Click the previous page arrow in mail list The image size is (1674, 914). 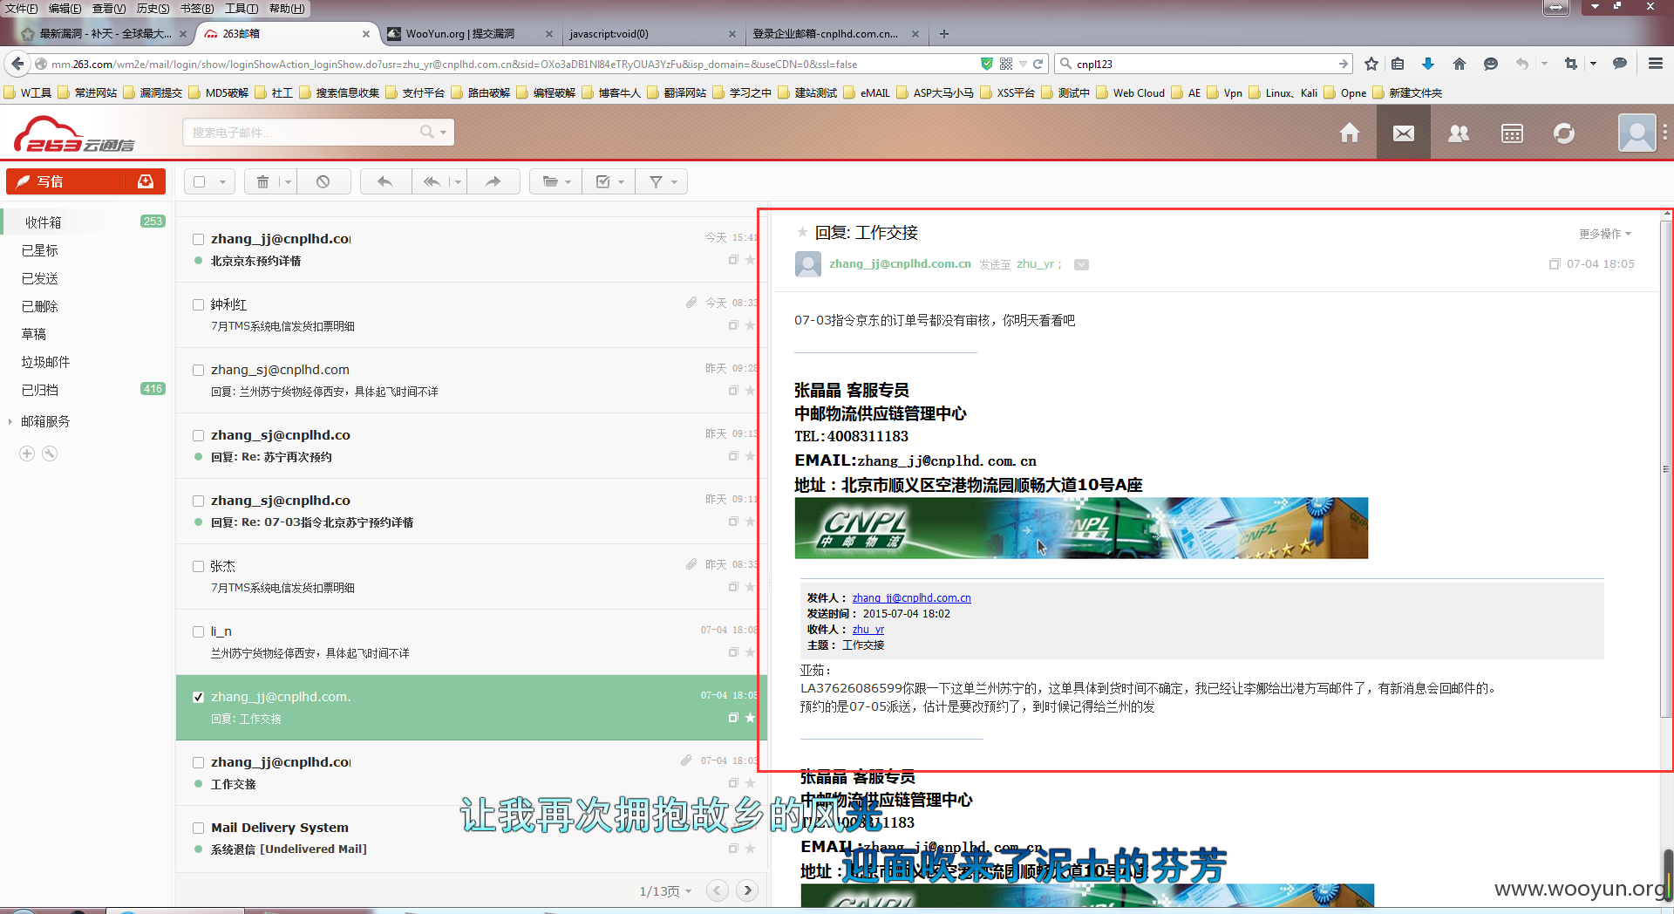coord(718,890)
